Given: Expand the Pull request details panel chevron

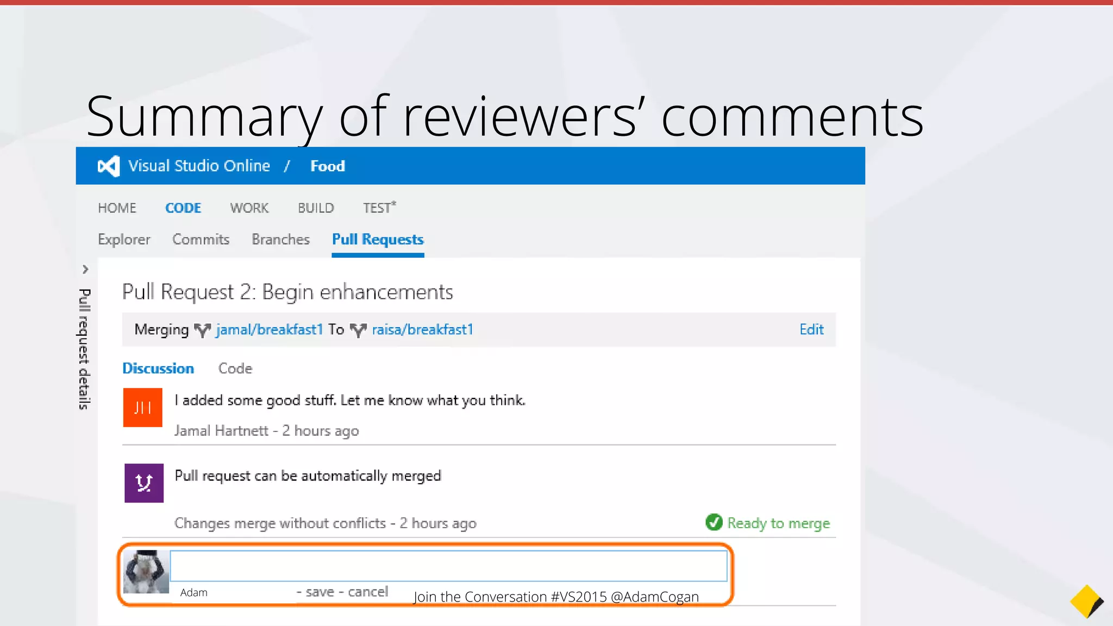Looking at the screenshot, I should coord(85,270).
